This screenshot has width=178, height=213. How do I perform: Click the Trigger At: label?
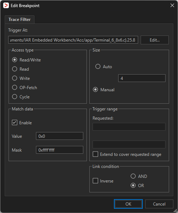tap(18, 30)
